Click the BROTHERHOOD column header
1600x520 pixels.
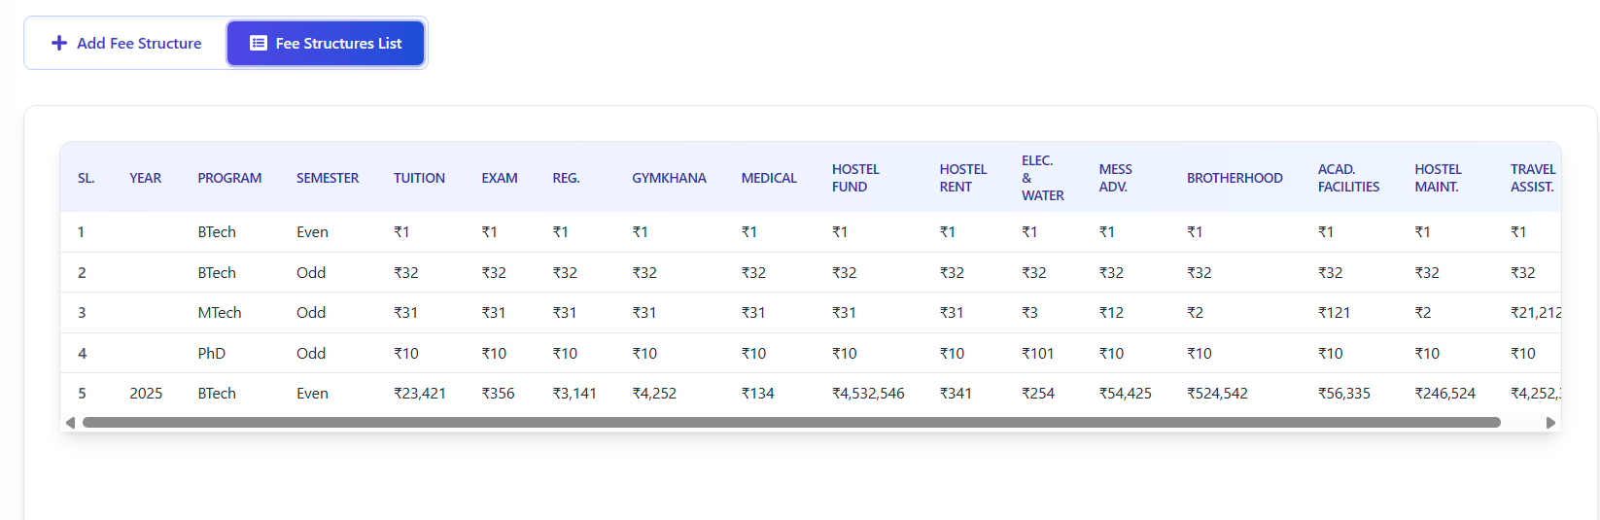coord(1235,178)
